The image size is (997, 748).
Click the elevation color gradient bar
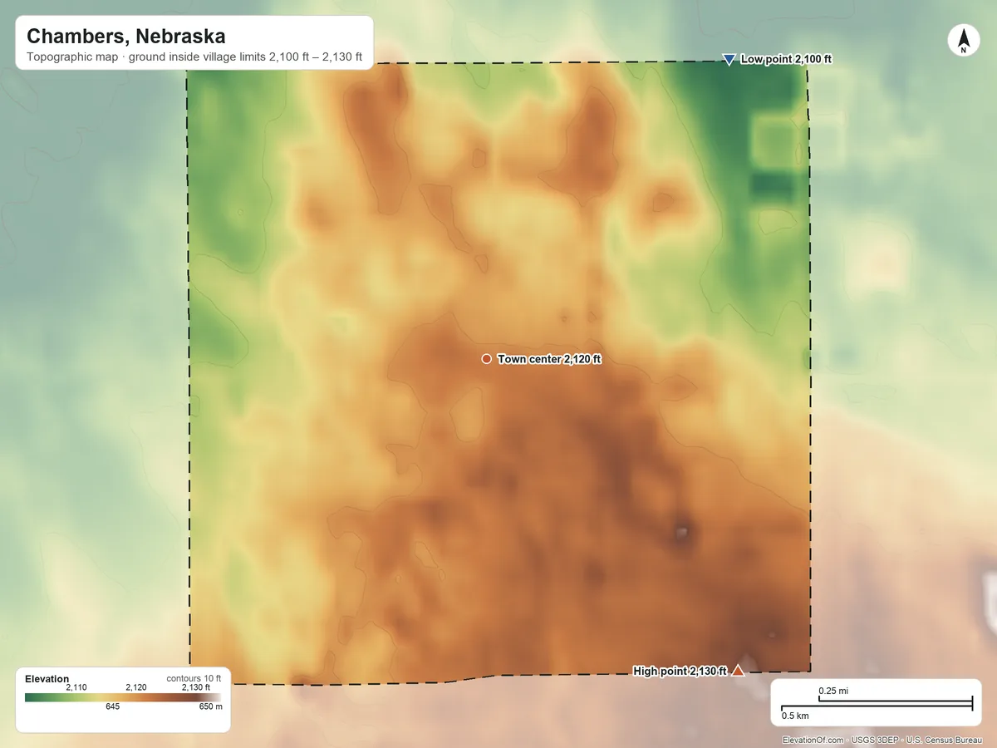(123, 697)
